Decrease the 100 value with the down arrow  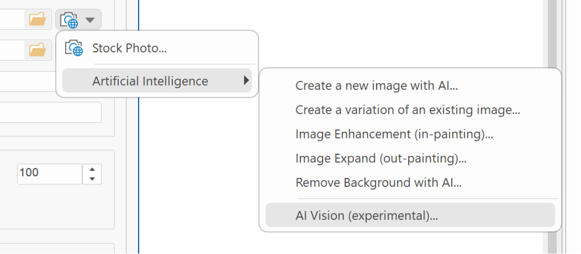92,179
